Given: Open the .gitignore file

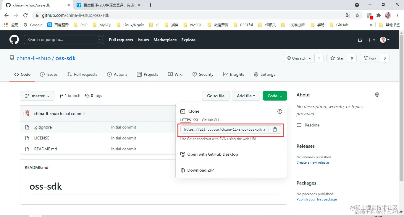Looking at the screenshot, I should (43, 127).
